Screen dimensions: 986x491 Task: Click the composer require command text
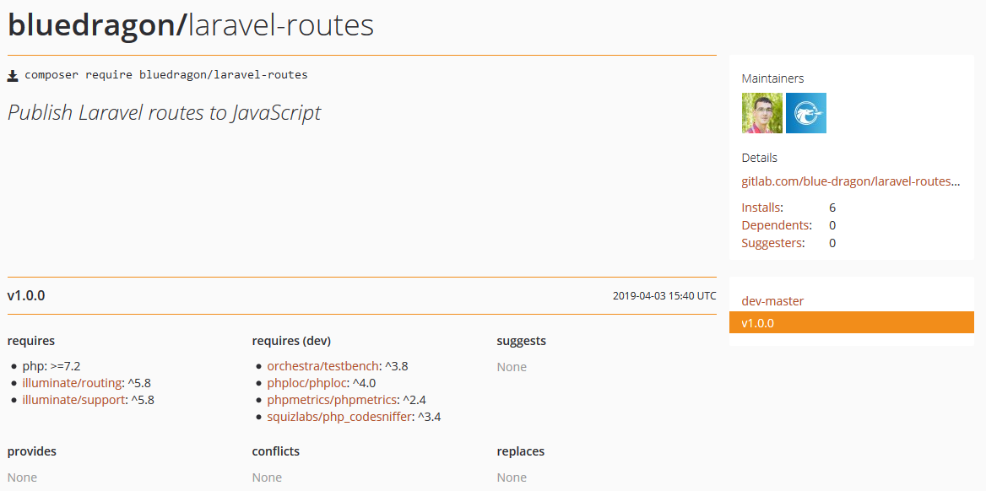[166, 75]
